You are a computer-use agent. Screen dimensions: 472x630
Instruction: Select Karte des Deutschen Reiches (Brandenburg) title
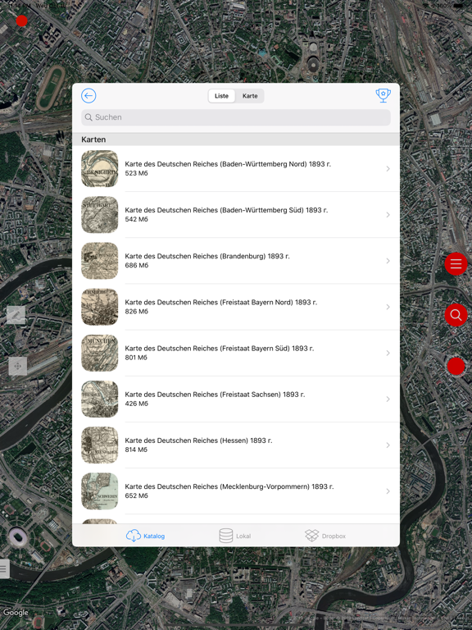click(x=207, y=256)
